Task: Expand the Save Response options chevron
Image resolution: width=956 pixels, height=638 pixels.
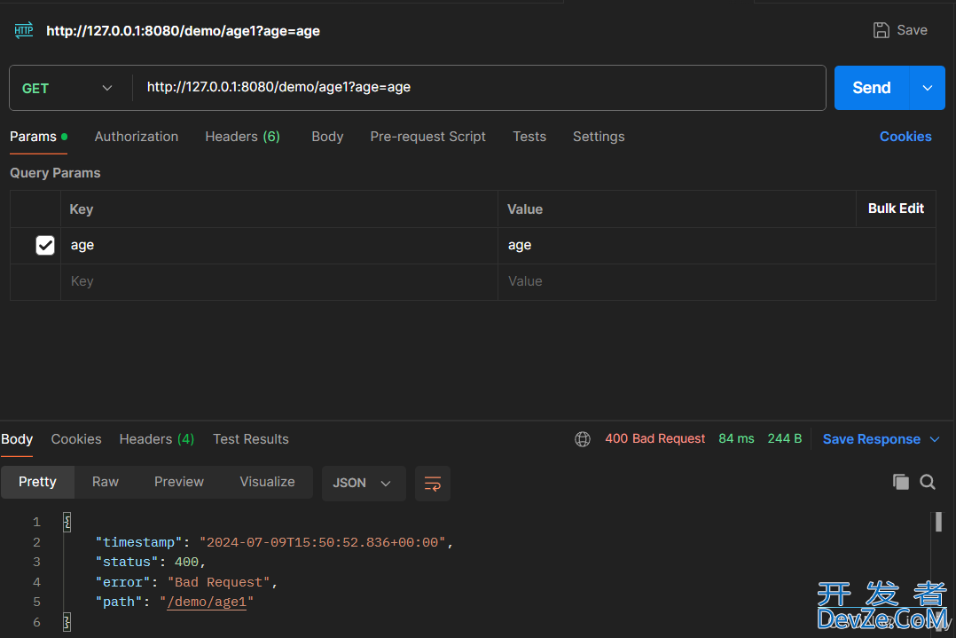Action: point(935,439)
